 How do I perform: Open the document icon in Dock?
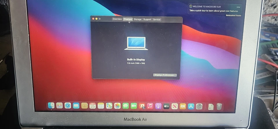(211, 107)
